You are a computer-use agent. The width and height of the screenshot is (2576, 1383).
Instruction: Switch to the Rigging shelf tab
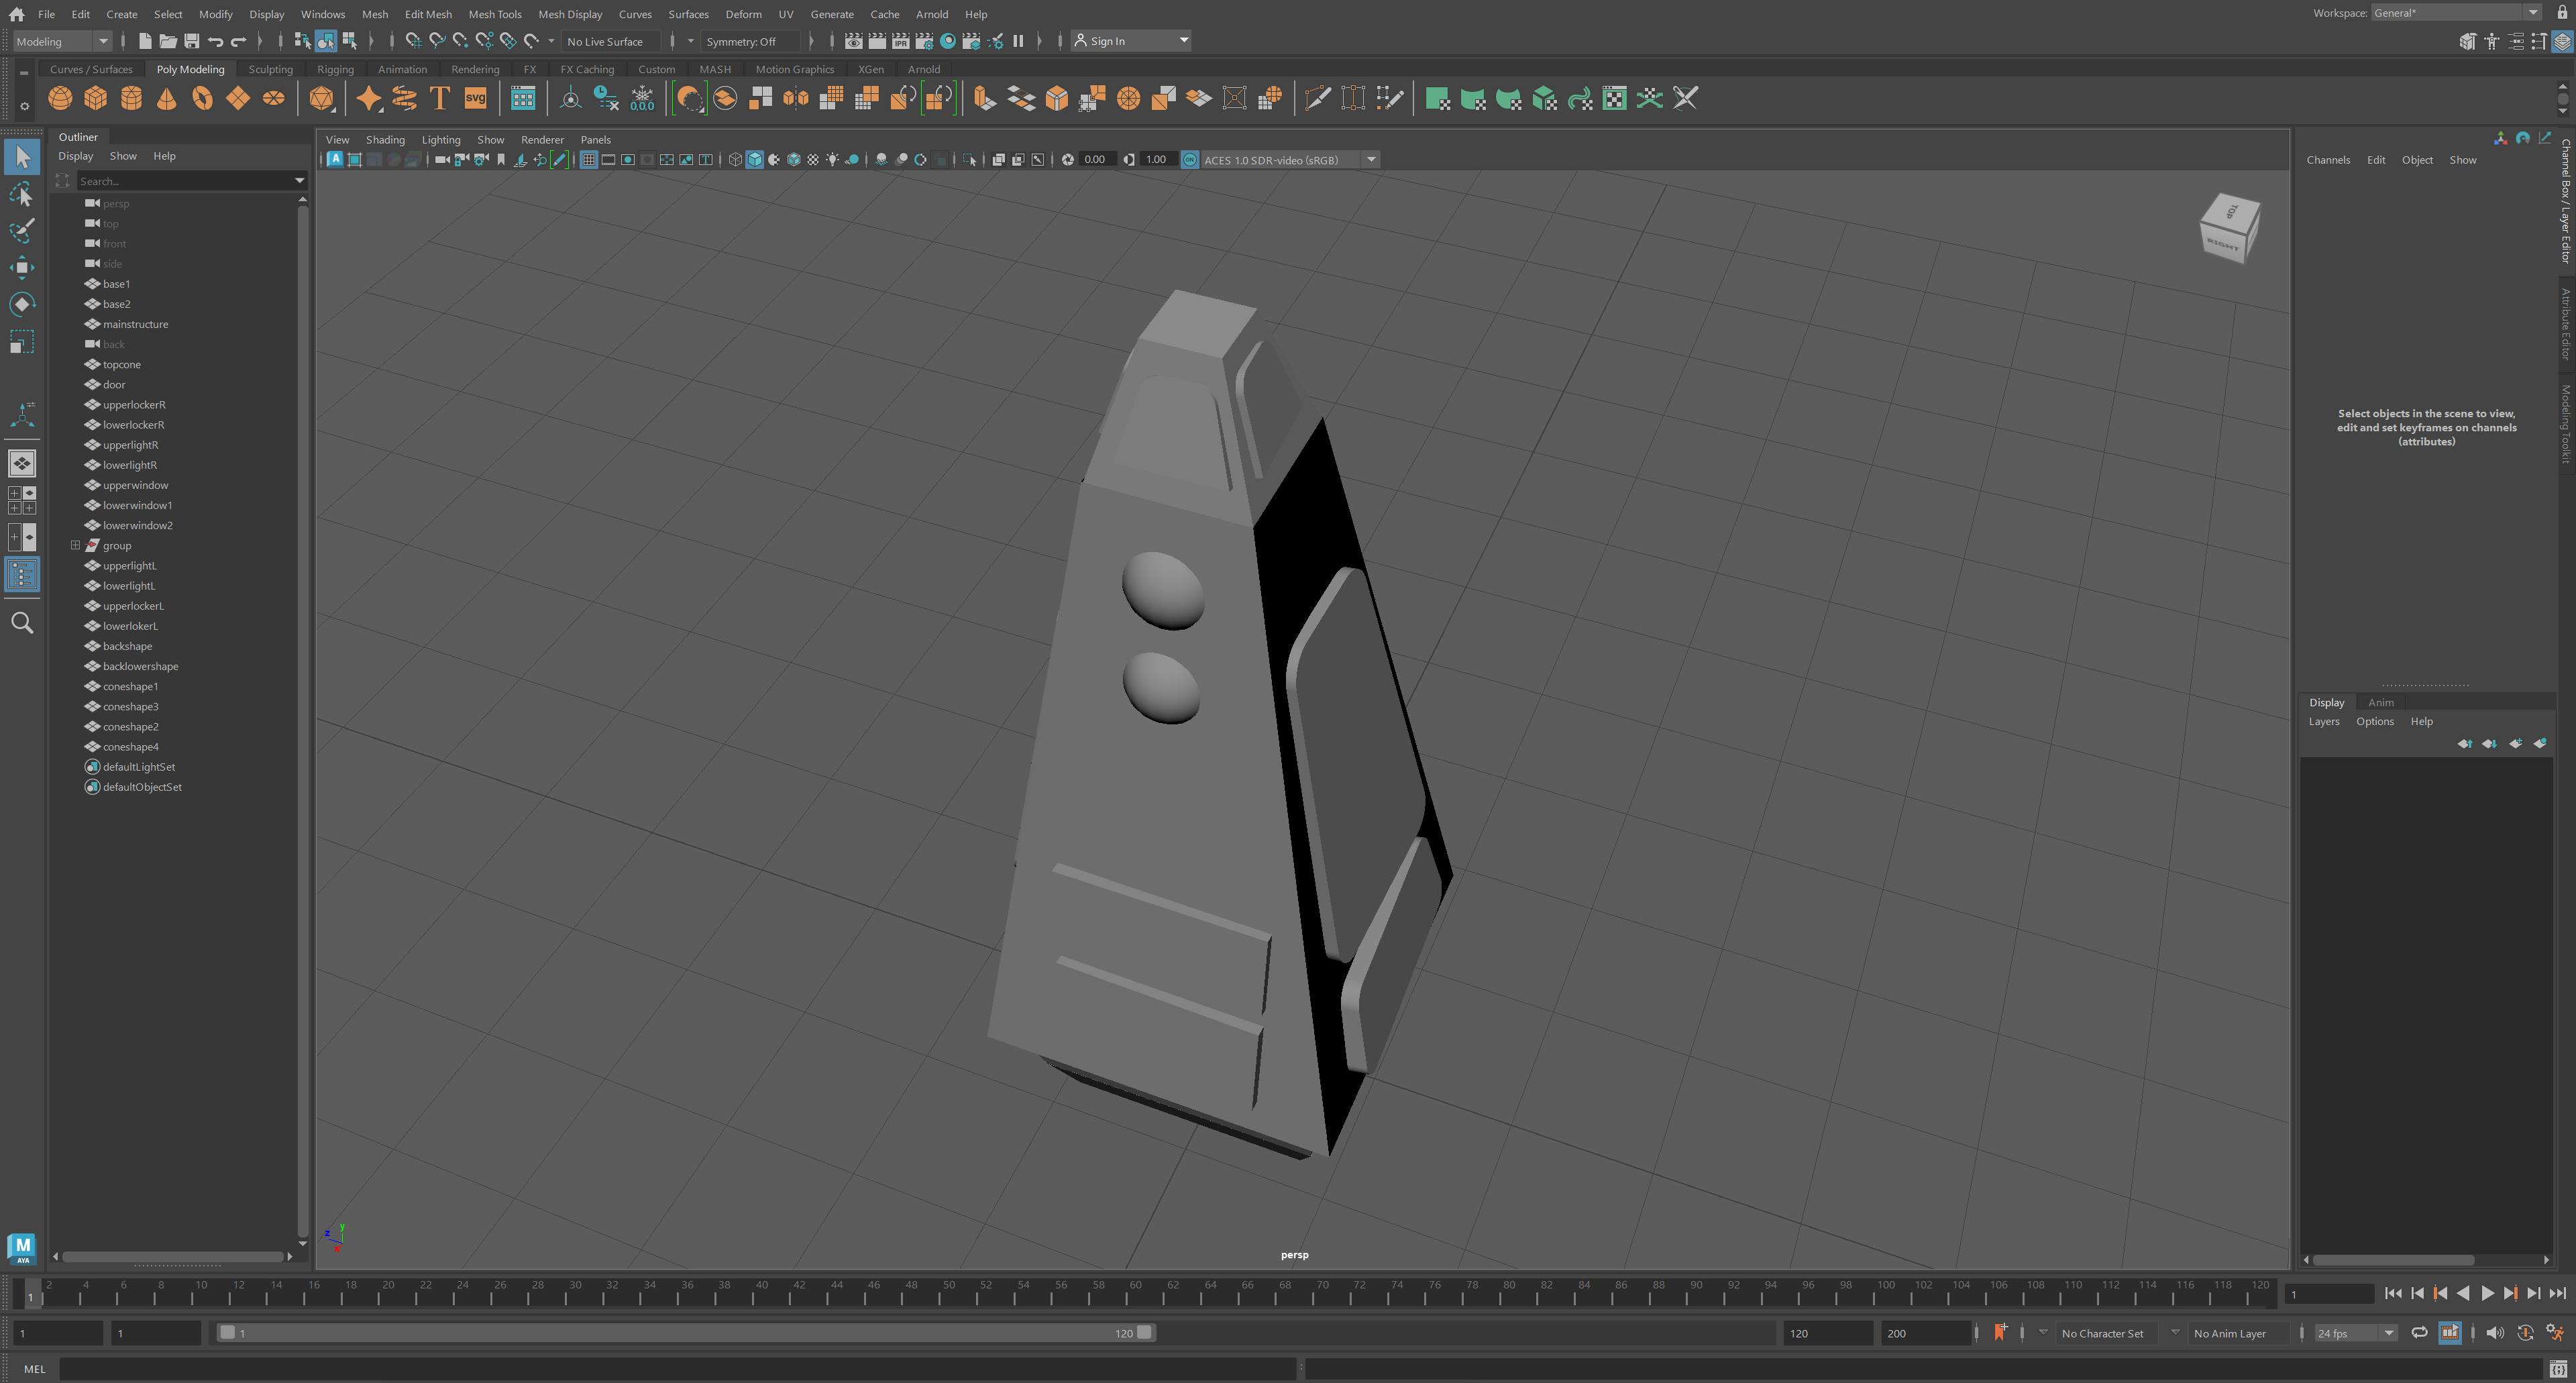[x=335, y=69]
